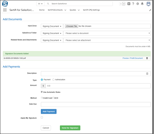The width and height of the screenshot is (154, 134).
Task: Click the Salesforce logo icon
Action: [5, 4]
